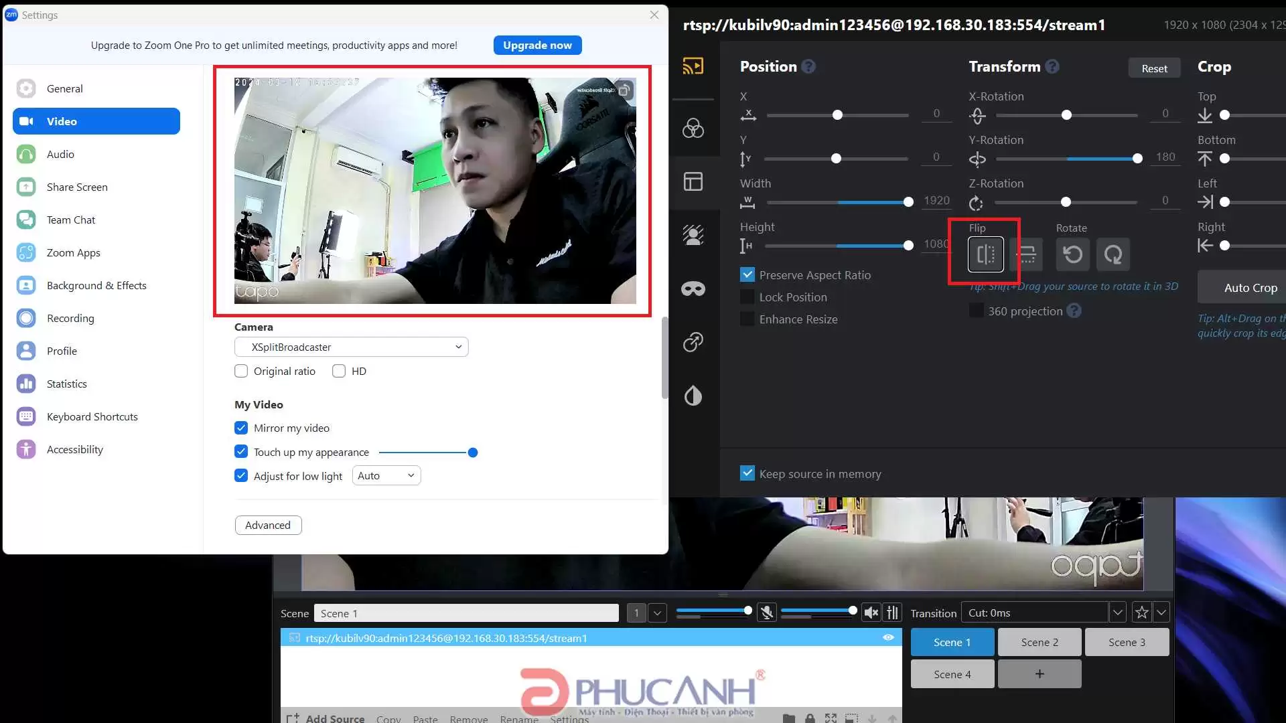Image resolution: width=1286 pixels, height=723 pixels.
Task: Open the color correction panel icon
Action: click(693, 128)
